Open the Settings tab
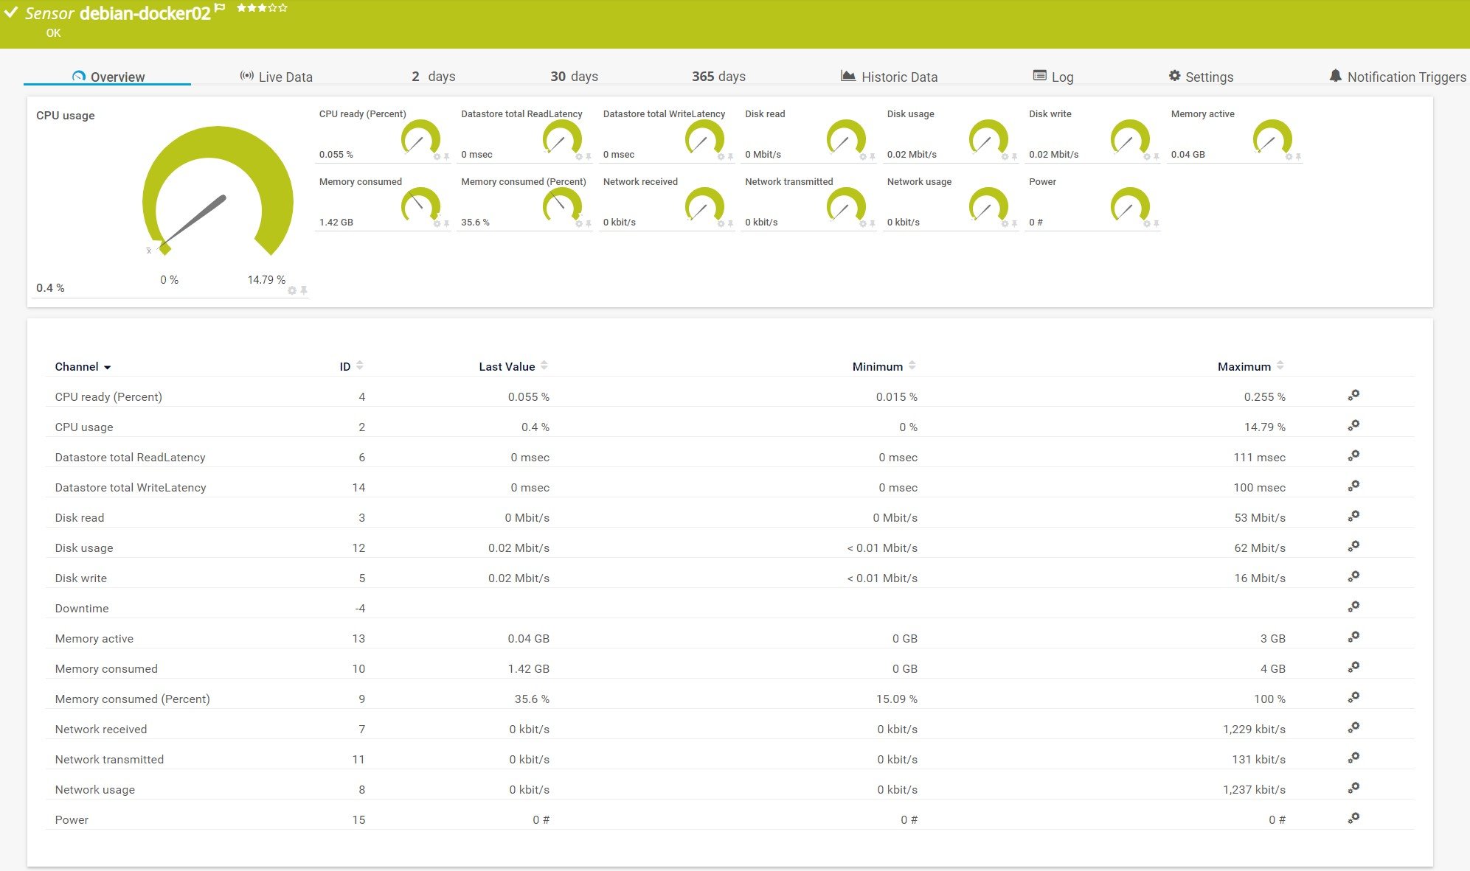 pos(1201,77)
